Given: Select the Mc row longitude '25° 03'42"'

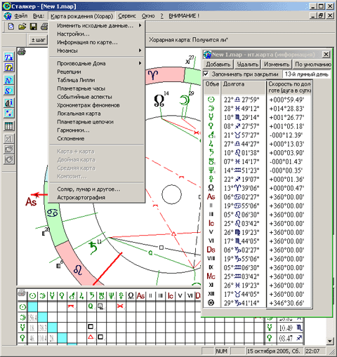Looking at the screenshot, I should [x=242, y=276].
